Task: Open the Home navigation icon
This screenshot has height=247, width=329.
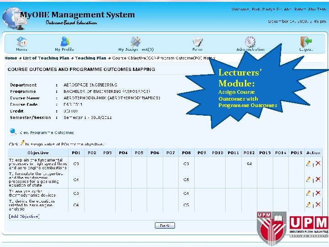Action: pyautogui.click(x=21, y=41)
